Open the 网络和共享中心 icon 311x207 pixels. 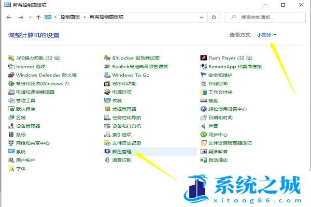[11, 143]
